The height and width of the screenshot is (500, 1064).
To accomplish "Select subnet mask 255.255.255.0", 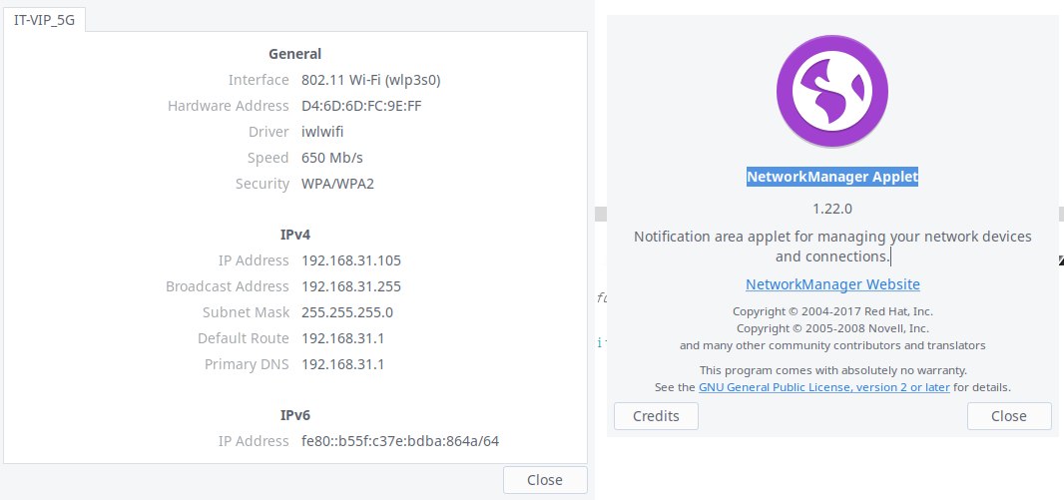I will tap(347, 312).
